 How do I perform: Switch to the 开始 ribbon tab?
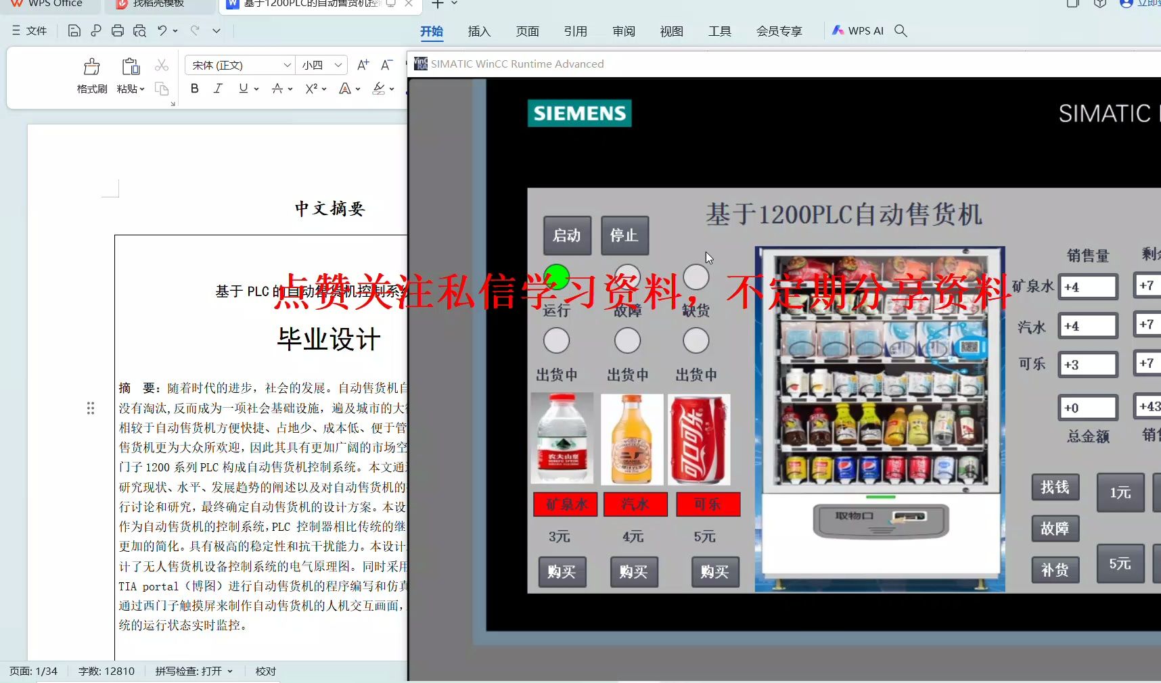tap(432, 31)
